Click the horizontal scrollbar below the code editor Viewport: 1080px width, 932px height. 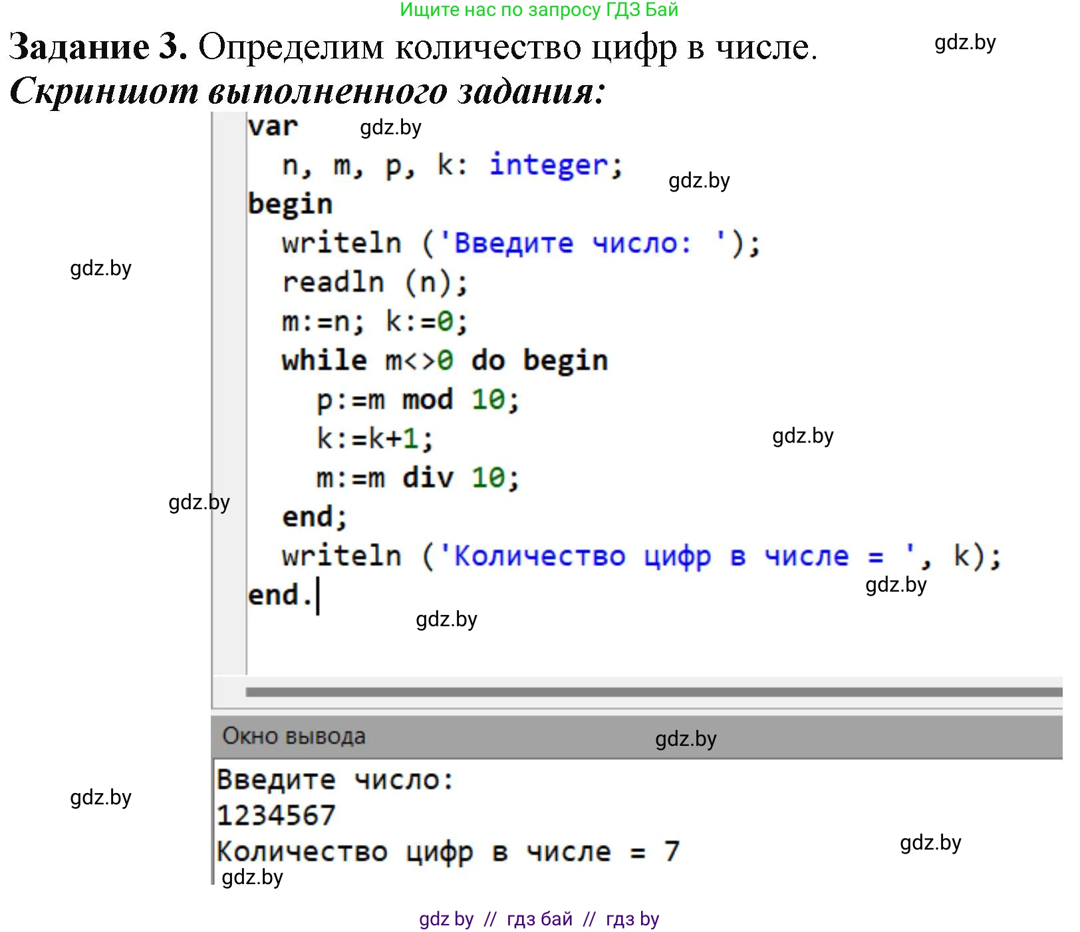click(x=652, y=692)
